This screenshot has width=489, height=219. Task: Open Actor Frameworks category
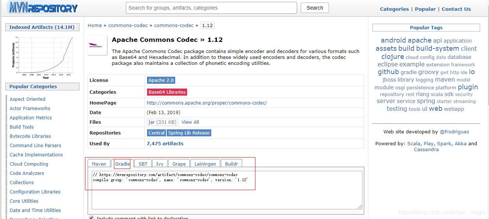[x=30, y=108]
